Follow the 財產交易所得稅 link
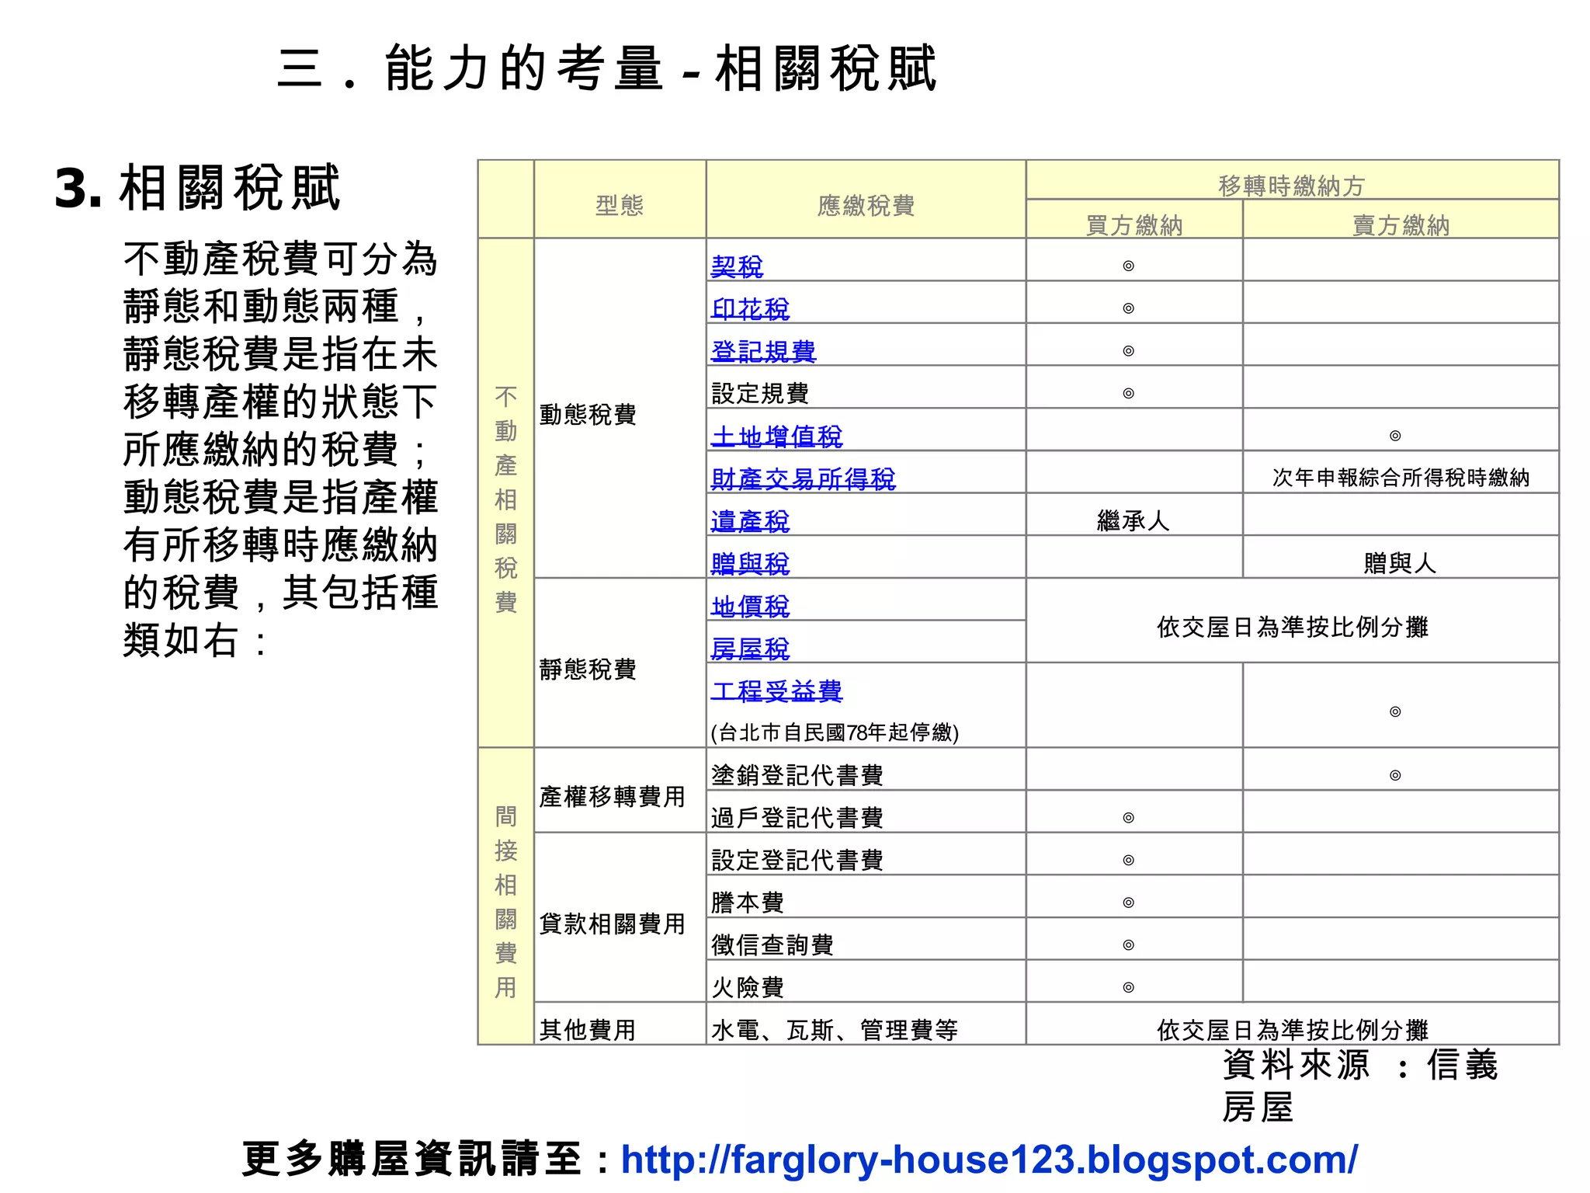Image resolution: width=1590 pixels, height=1193 pixels. point(803,479)
